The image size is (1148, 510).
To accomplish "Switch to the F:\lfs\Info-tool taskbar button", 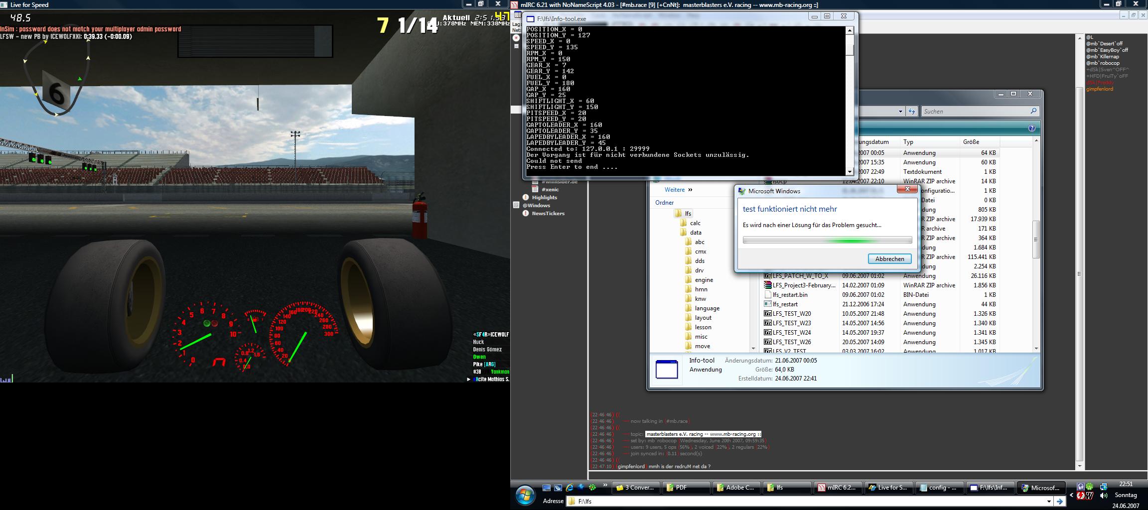I will coord(990,488).
